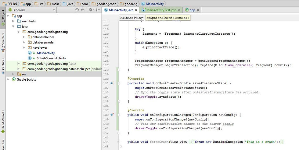Click 'e.printStackTrace();' on line 123
This screenshot has height=150, width=299.
coord(161,47)
